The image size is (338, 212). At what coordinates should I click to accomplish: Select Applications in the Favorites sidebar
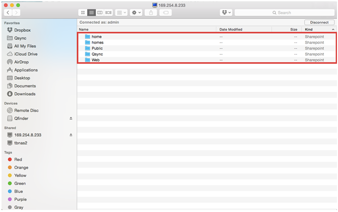(26, 70)
